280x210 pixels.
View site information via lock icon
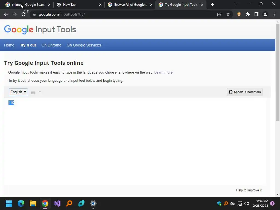click(34, 14)
